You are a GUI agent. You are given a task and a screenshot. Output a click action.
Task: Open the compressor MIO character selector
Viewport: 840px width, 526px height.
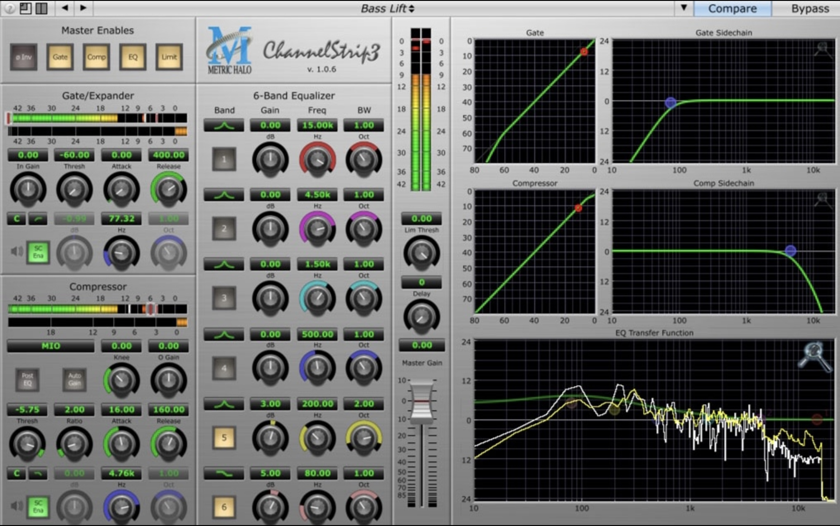(51, 346)
